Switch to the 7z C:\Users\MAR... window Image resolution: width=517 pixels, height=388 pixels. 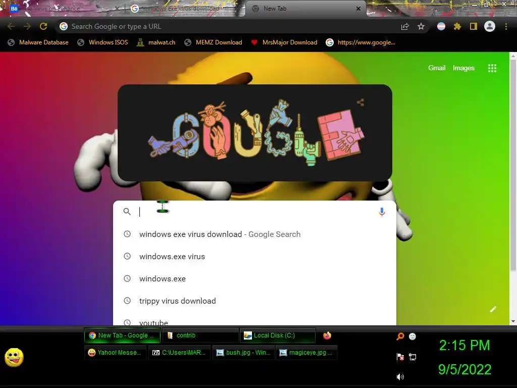coord(179,353)
